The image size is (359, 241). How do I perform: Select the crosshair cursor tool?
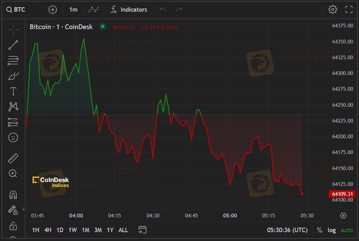(x=13, y=30)
